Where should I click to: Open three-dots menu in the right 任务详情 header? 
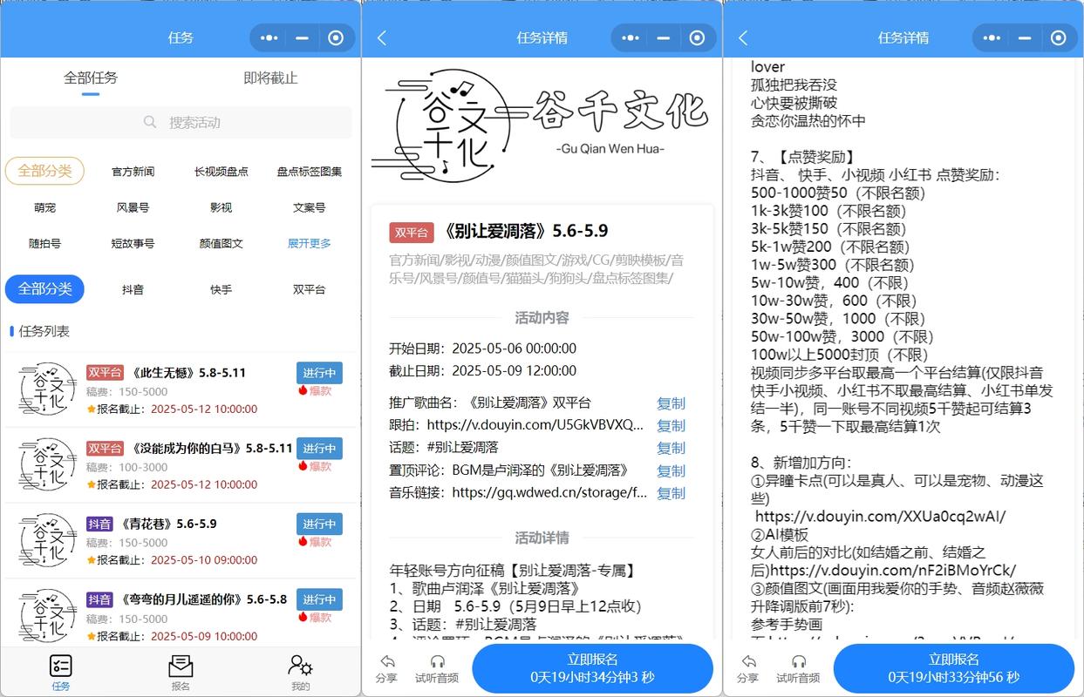[992, 37]
